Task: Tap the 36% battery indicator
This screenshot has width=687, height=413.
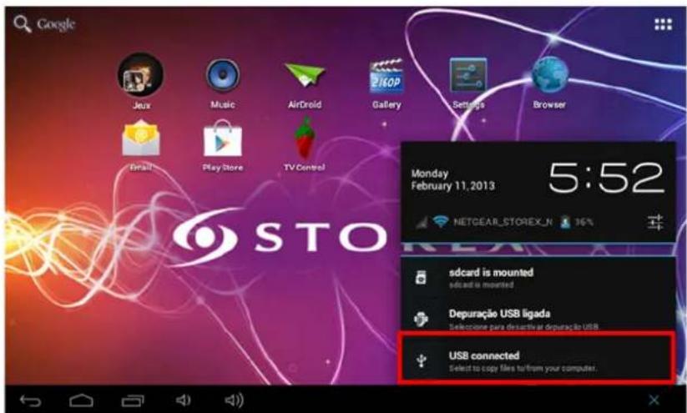Action: pos(577,222)
